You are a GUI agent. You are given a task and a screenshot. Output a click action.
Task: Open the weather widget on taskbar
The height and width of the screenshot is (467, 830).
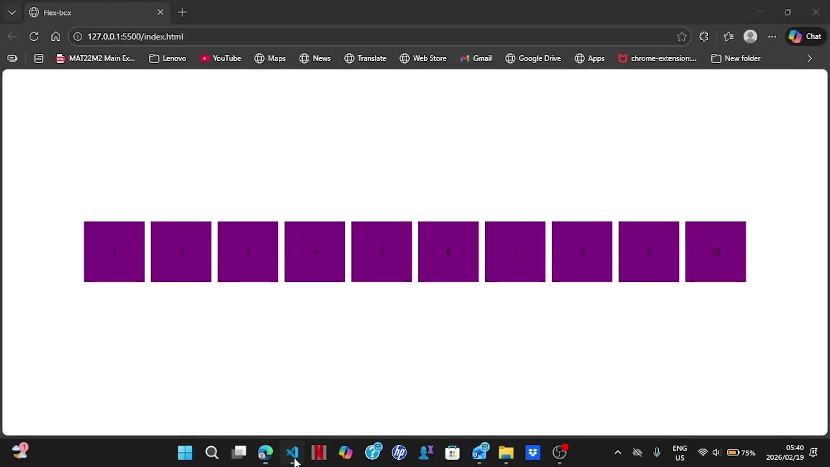[19, 451]
